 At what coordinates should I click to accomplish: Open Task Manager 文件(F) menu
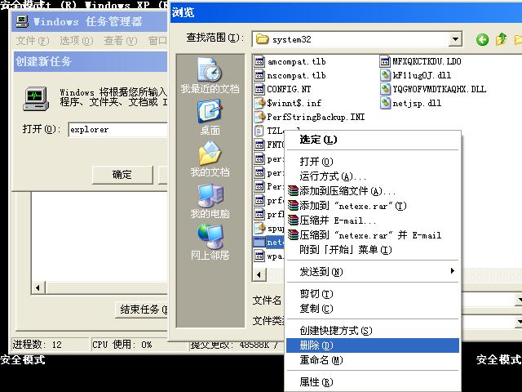33,41
